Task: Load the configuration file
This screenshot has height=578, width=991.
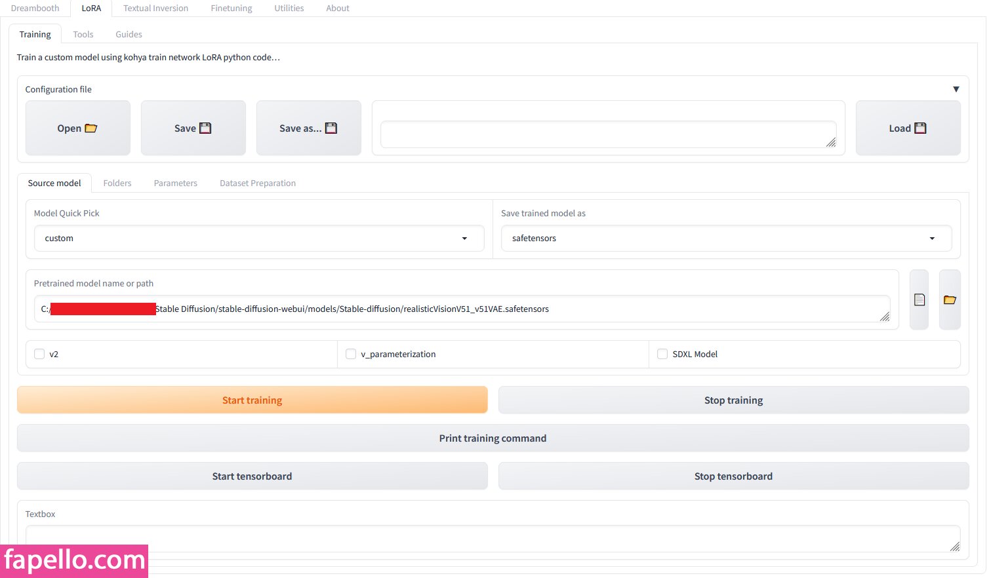Action: (908, 128)
